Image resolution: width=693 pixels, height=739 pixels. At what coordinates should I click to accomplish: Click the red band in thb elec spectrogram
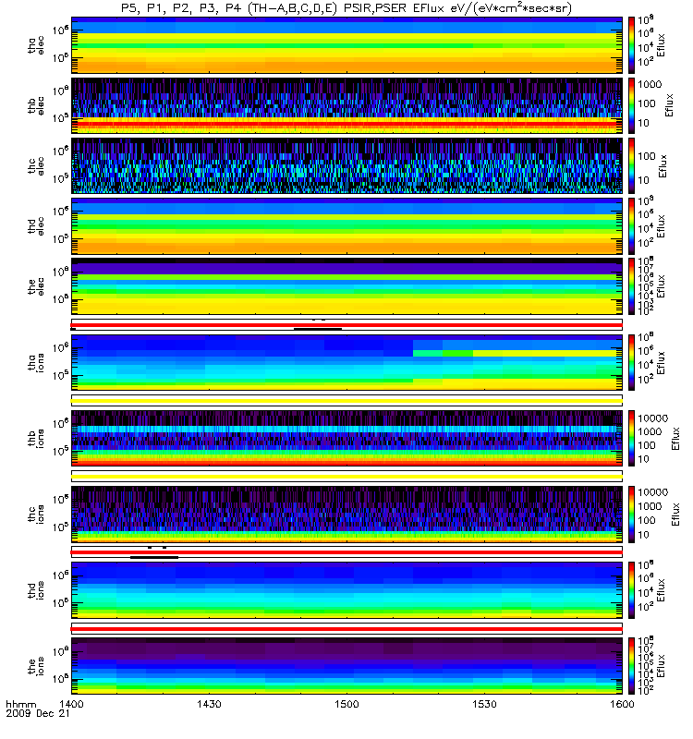pyautogui.click(x=346, y=124)
